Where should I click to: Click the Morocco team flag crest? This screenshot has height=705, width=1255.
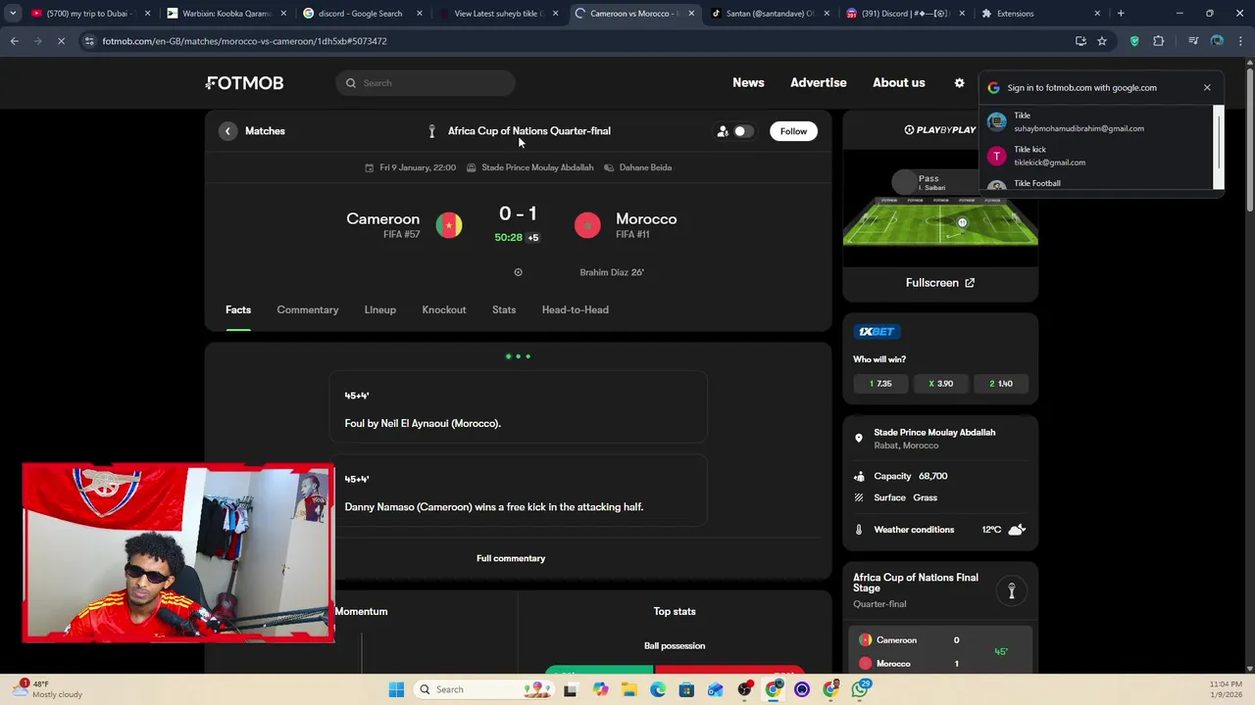(587, 225)
